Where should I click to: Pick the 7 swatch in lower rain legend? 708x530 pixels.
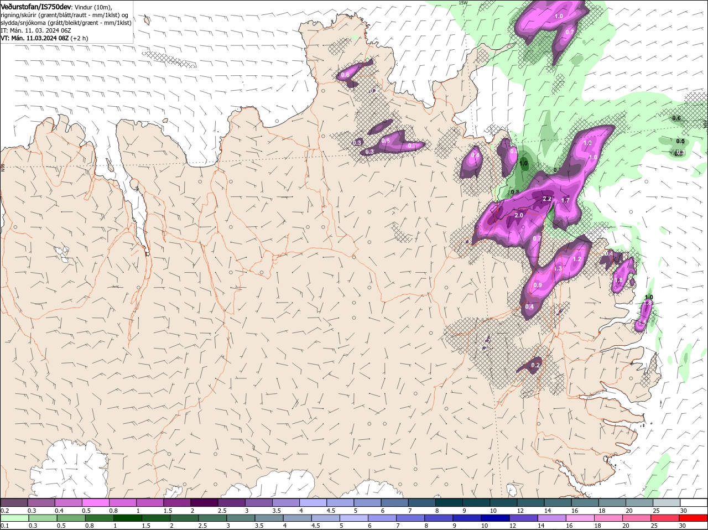point(410,518)
